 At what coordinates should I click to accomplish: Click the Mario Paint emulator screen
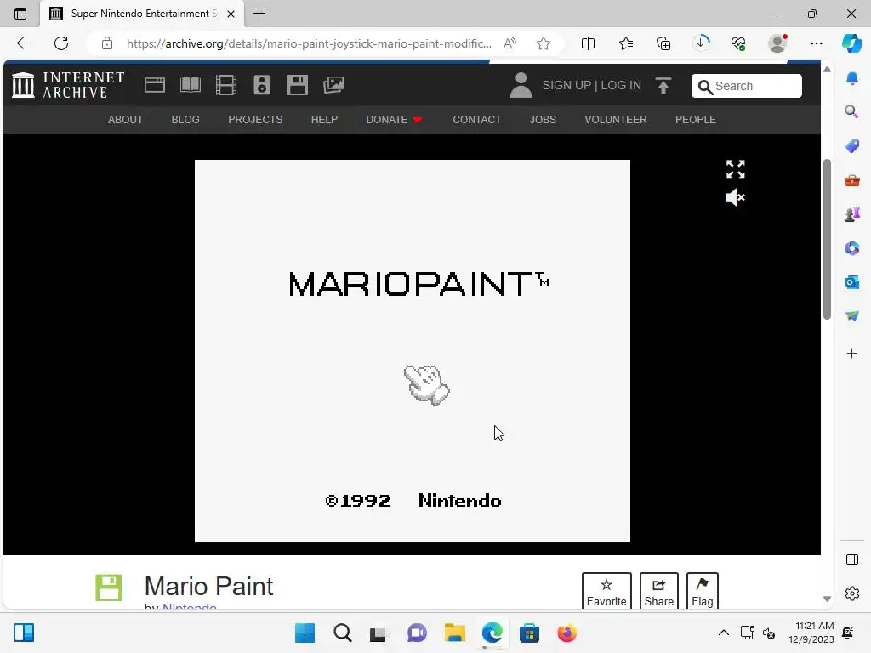[x=413, y=351]
